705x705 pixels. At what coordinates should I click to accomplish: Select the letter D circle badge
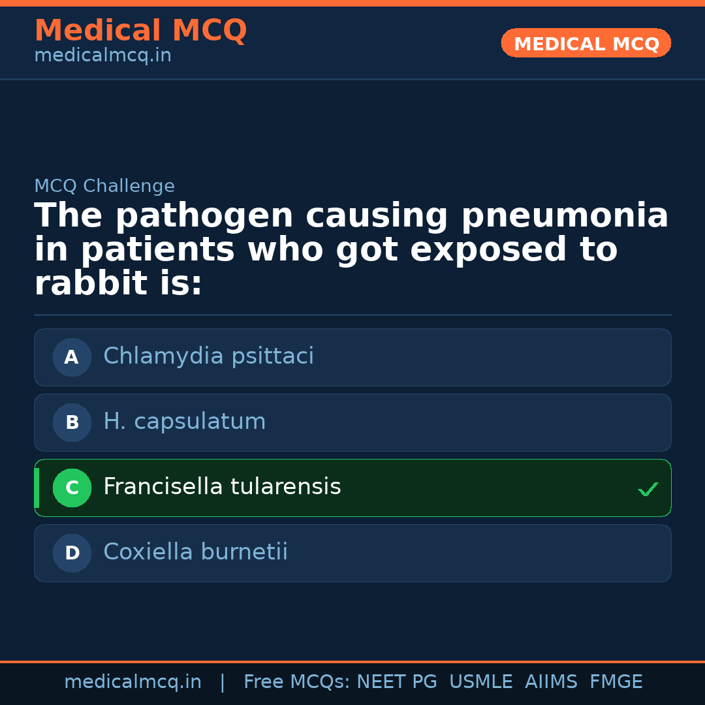click(x=72, y=553)
